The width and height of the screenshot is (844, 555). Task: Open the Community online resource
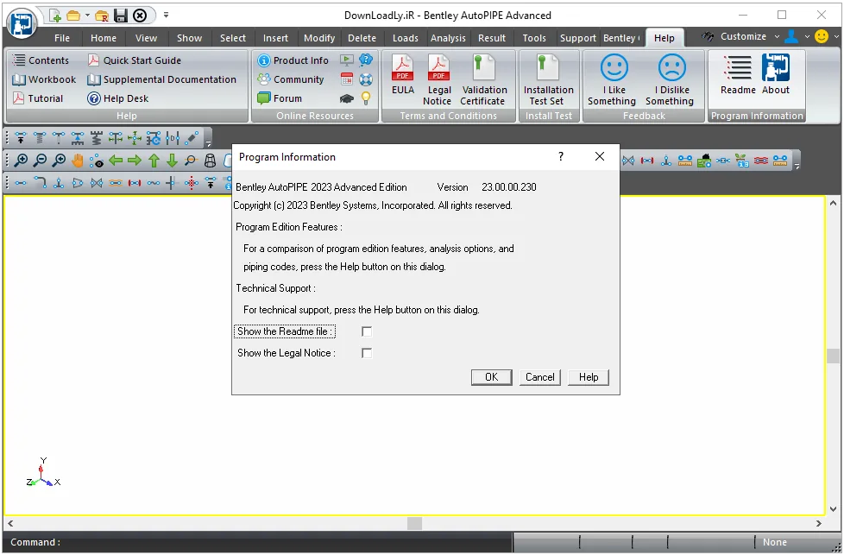click(291, 79)
